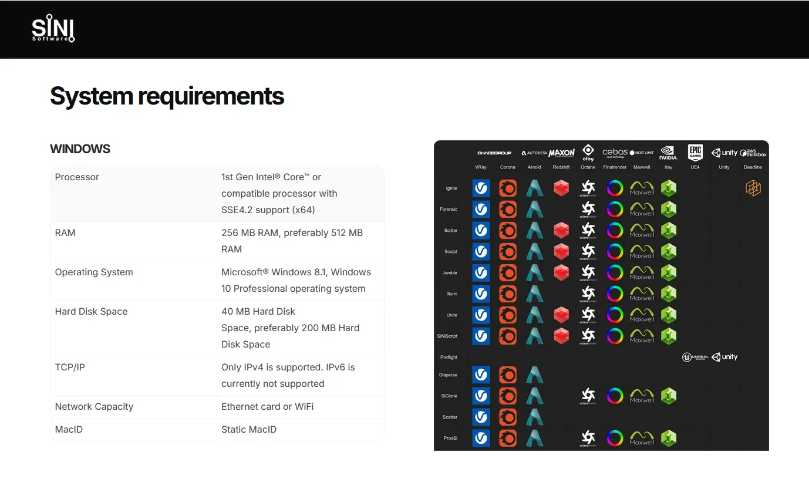Click the VRay icon in Ignite row

(x=481, y=188)
